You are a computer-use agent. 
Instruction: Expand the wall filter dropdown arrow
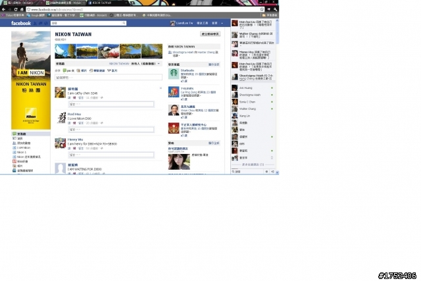159,64
